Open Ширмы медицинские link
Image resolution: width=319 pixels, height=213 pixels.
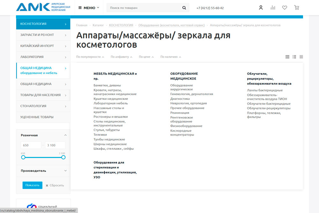(x=110, y=144)
